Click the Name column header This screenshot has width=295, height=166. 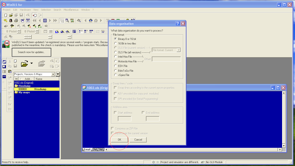(47, 79)
